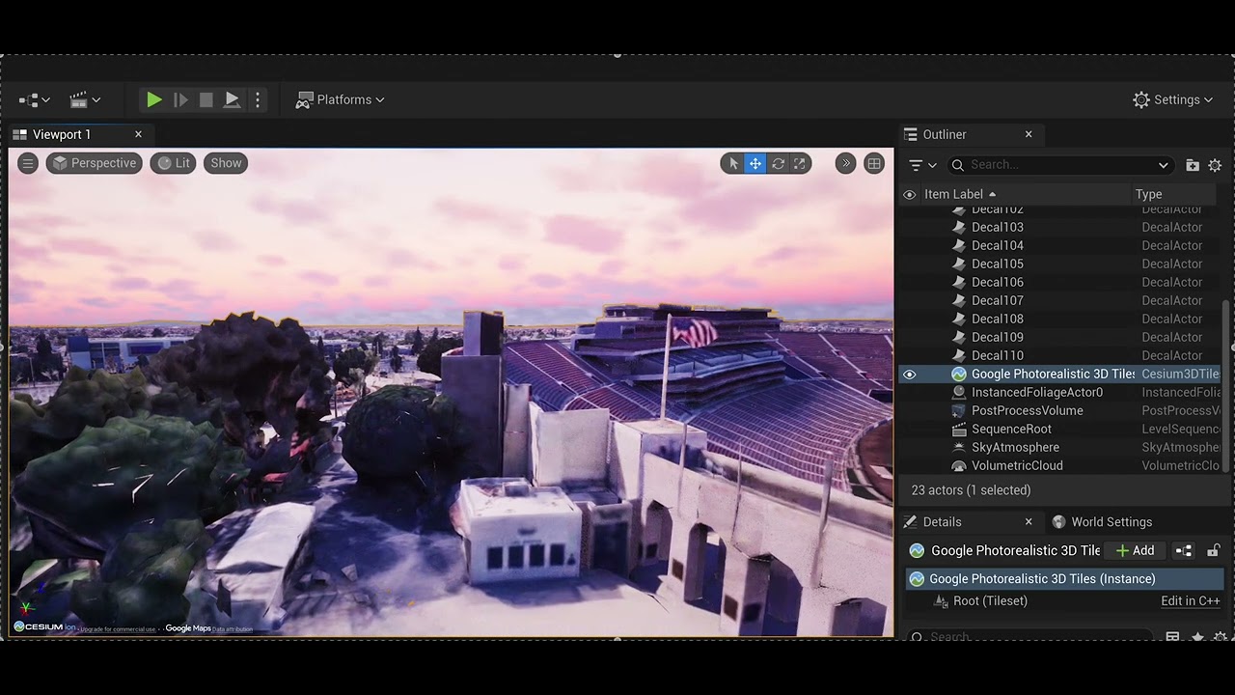Switch to the Outliner tab
Screen dimensions: 1235x695
[944, 134]
